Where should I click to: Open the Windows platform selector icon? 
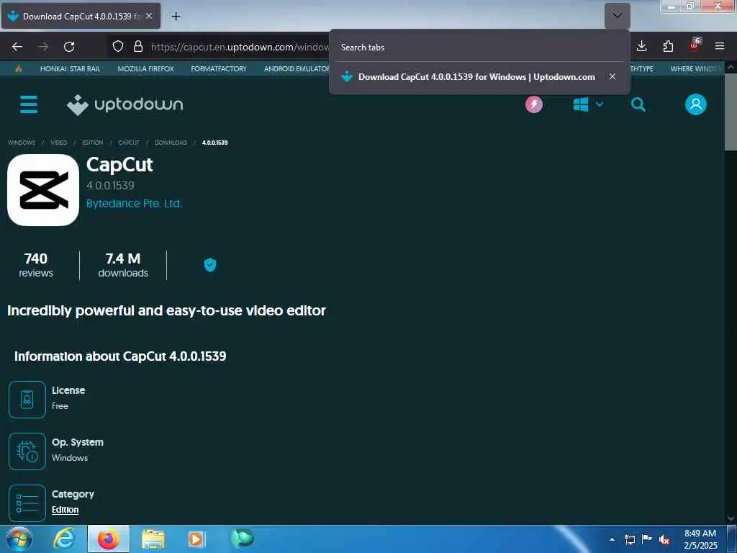point(581,104)
